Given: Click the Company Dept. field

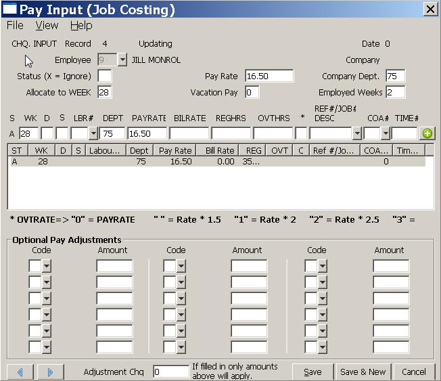Looking at the screenshot, I should click(x=396, y=76).
